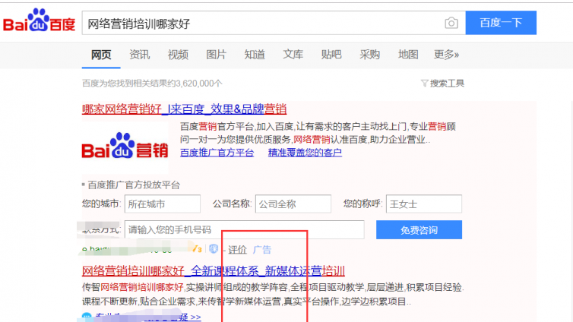The height and width of the screenshot is (322, 573).
Task: Select the 网页 tab
Action: (x=101, y=55)
